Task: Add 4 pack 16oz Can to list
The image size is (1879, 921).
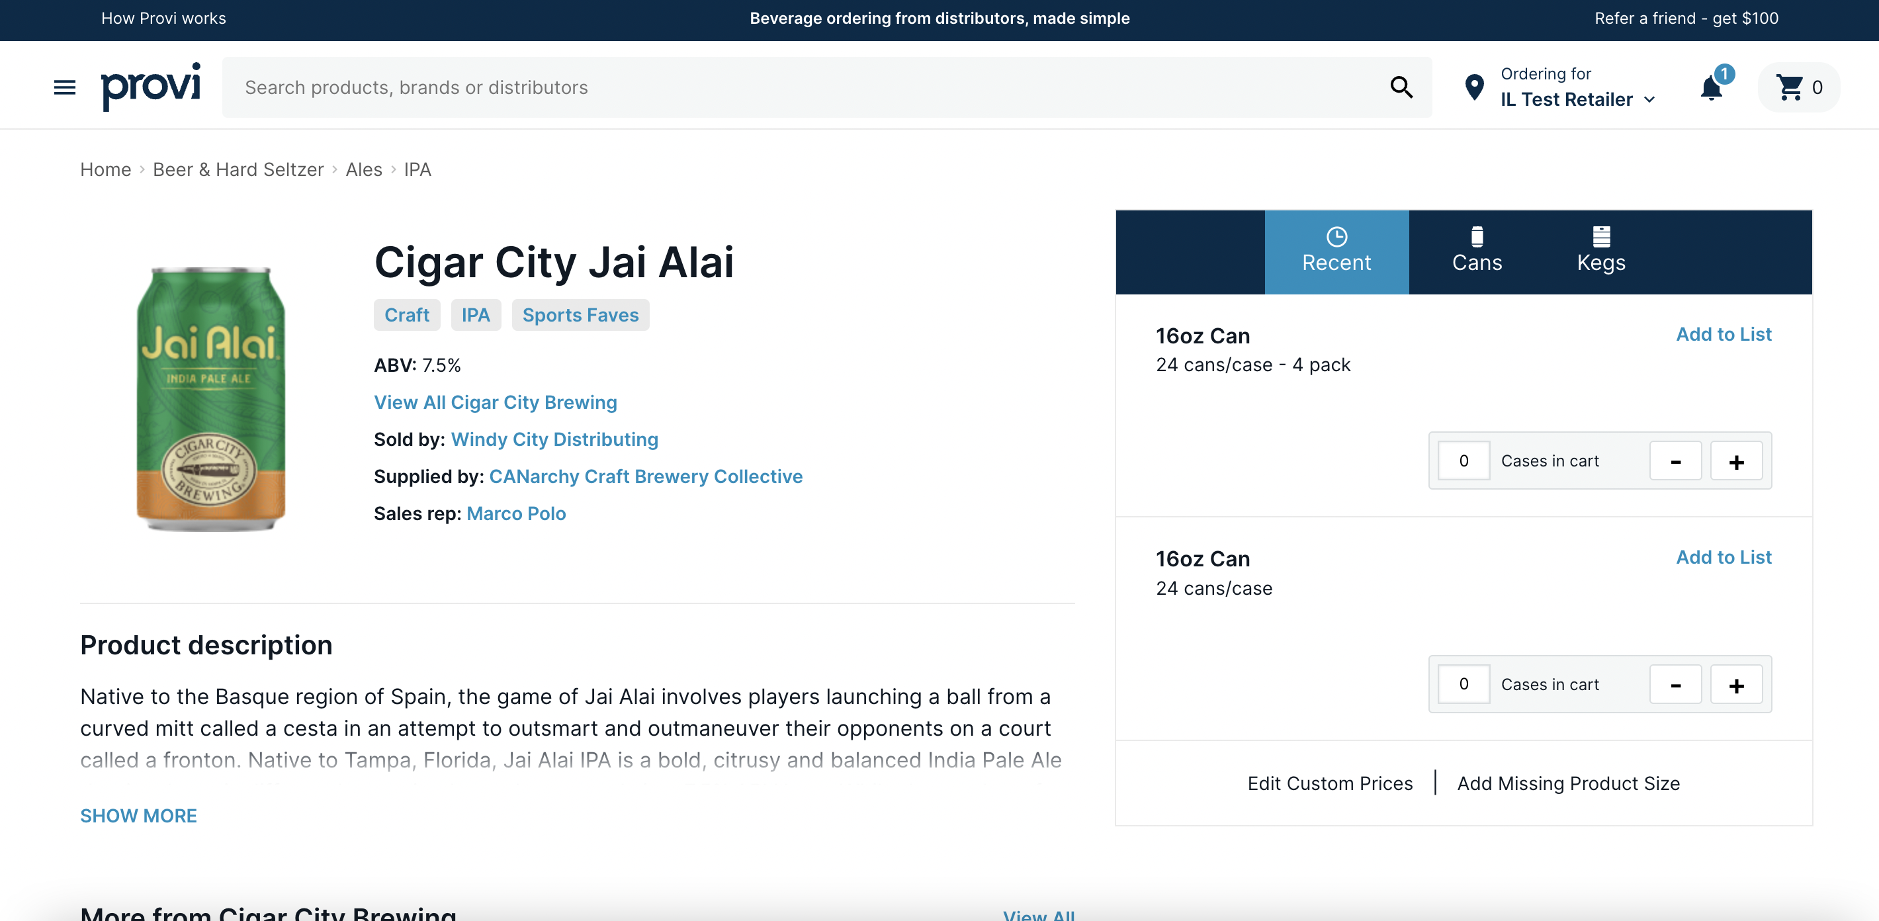Action: point(1723,335)
